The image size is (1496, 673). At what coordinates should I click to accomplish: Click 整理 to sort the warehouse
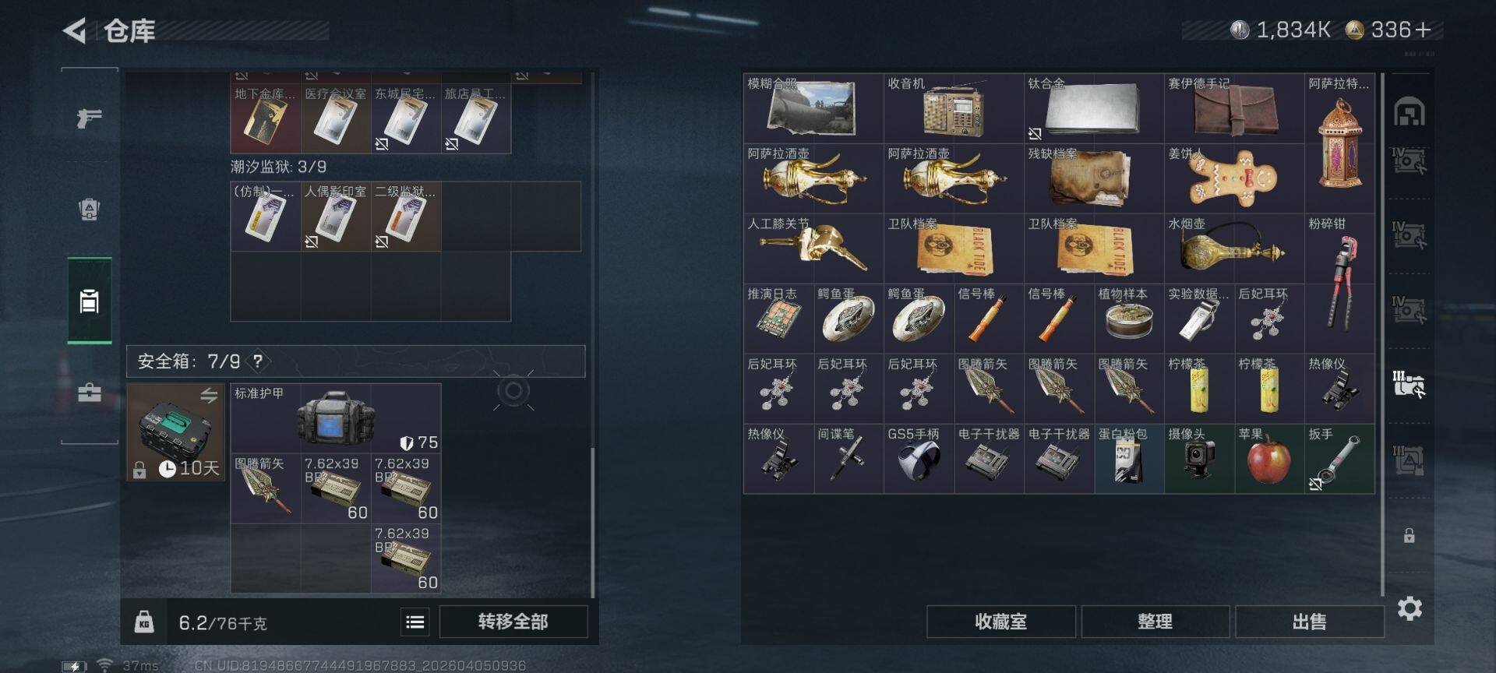click(x=1155, y=622)
